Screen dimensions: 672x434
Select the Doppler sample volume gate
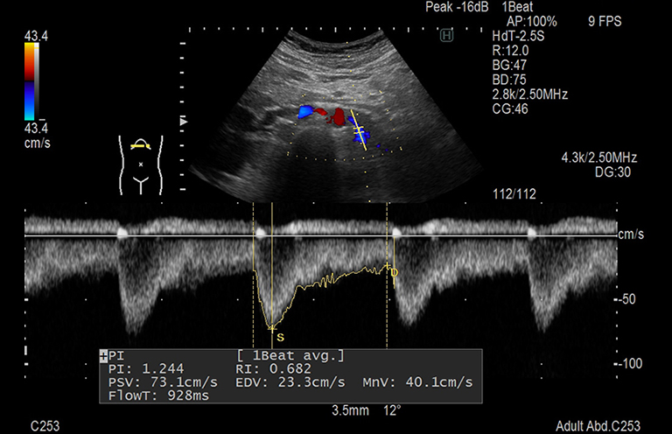(x=357, y=129)
